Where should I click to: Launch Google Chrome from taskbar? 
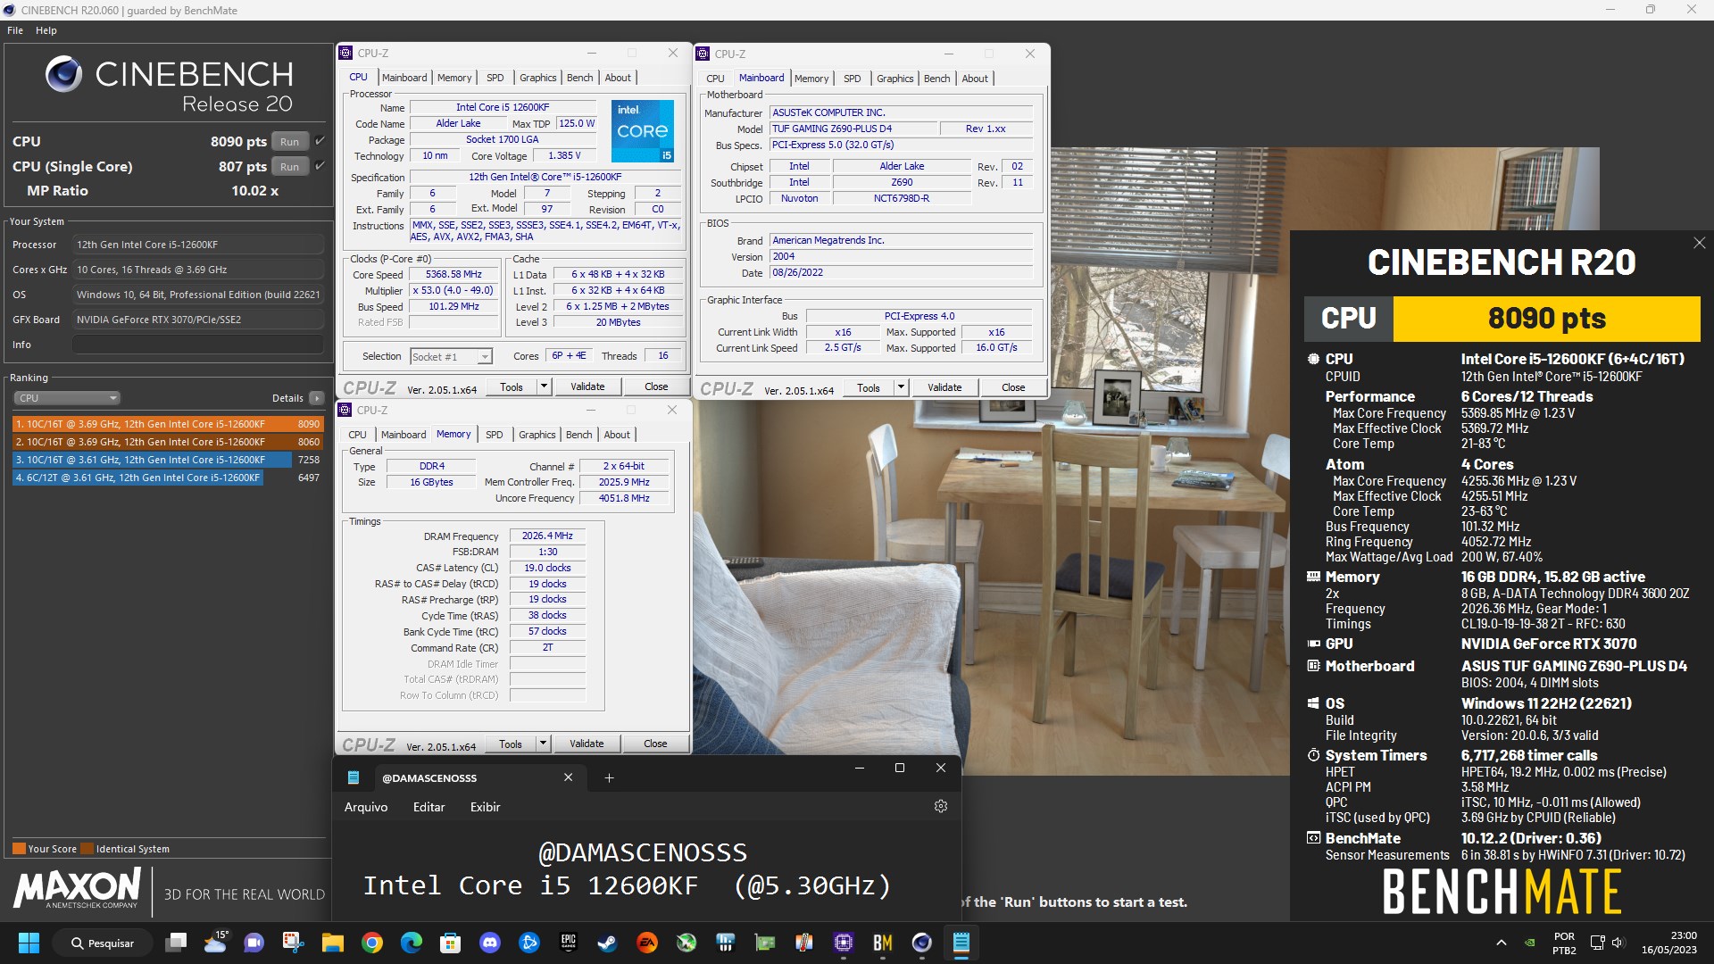pyautogui.click(x=372, y=943)
